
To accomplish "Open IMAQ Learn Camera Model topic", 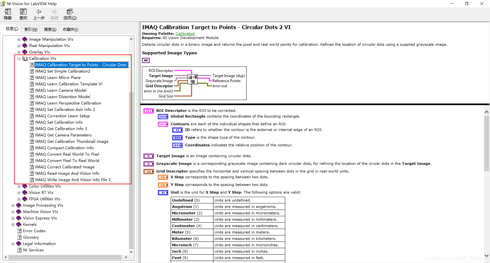I will pyautogui.click(x=61, y=90).
